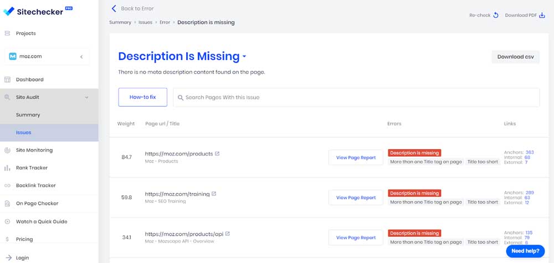Open the Description Is Missing title dropdown
This screenshot has width=554, height=263.
click(x=244, y=57)
